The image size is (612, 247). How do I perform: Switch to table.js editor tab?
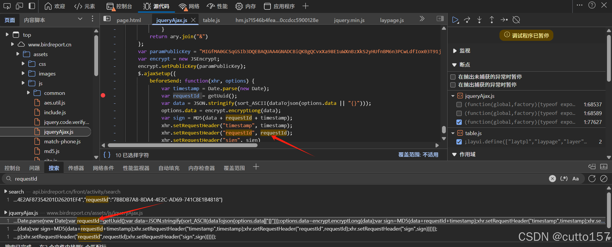pyautogui.click(x=211, y=20)
